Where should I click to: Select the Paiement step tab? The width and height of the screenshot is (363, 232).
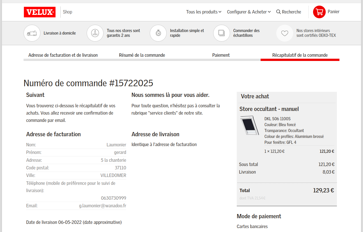[x=221, y=55]
